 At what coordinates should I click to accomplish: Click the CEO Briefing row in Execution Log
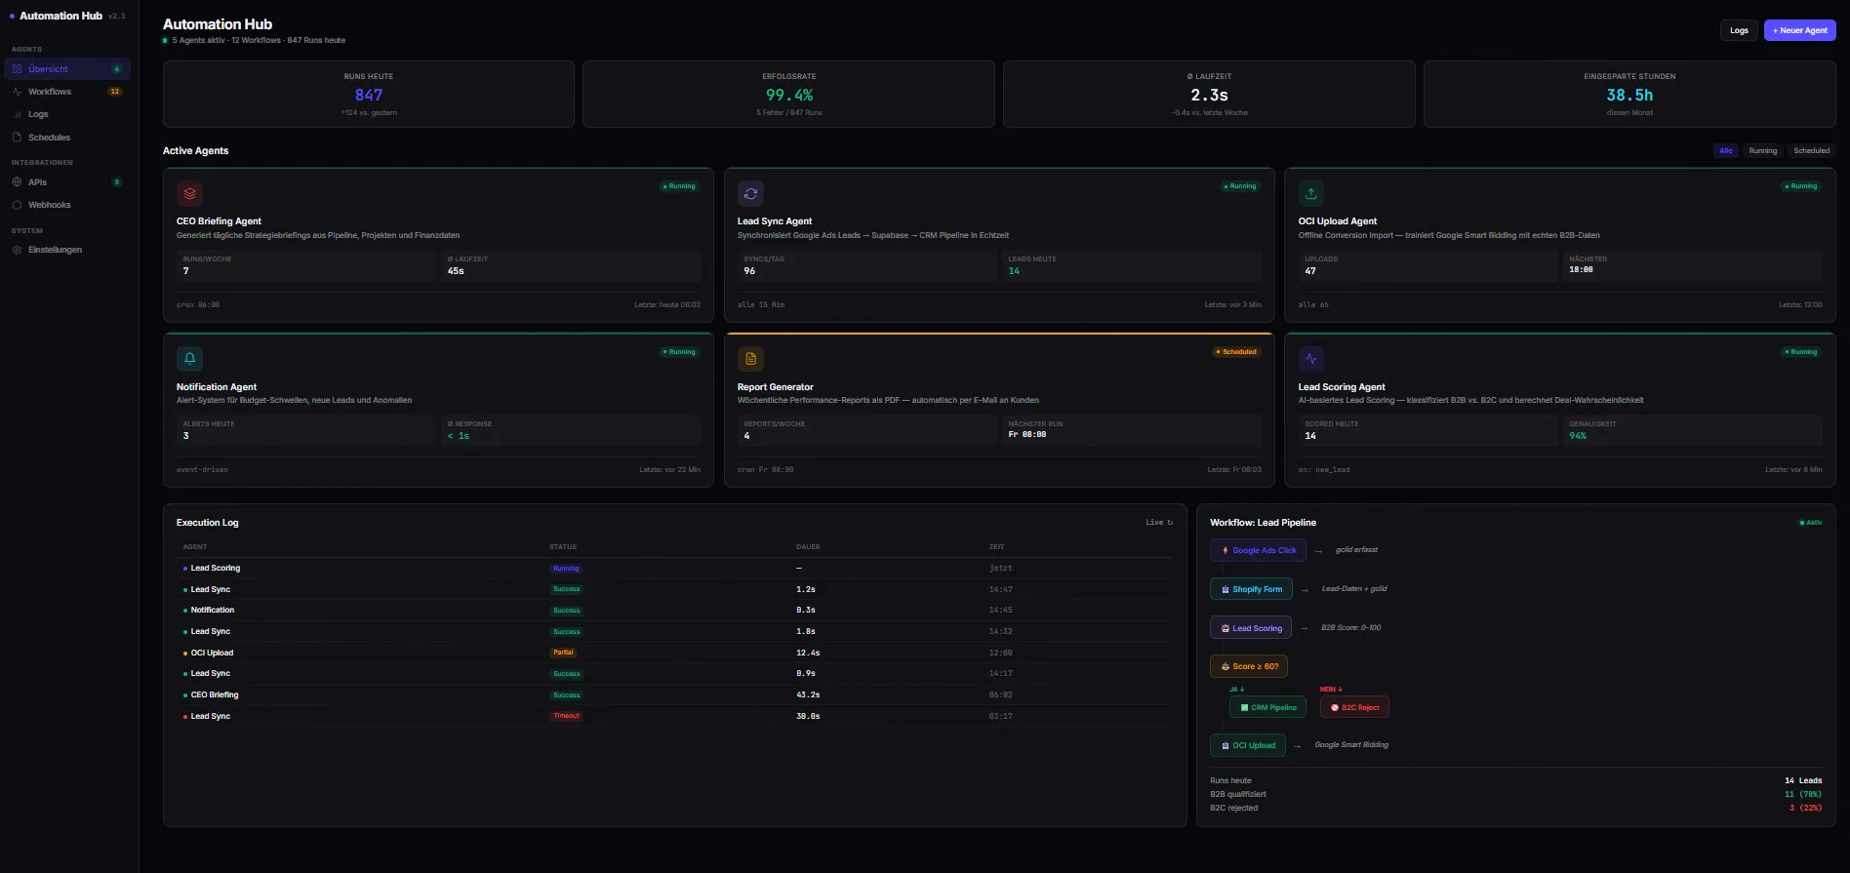pyautogui.click(x=673, y=695)
